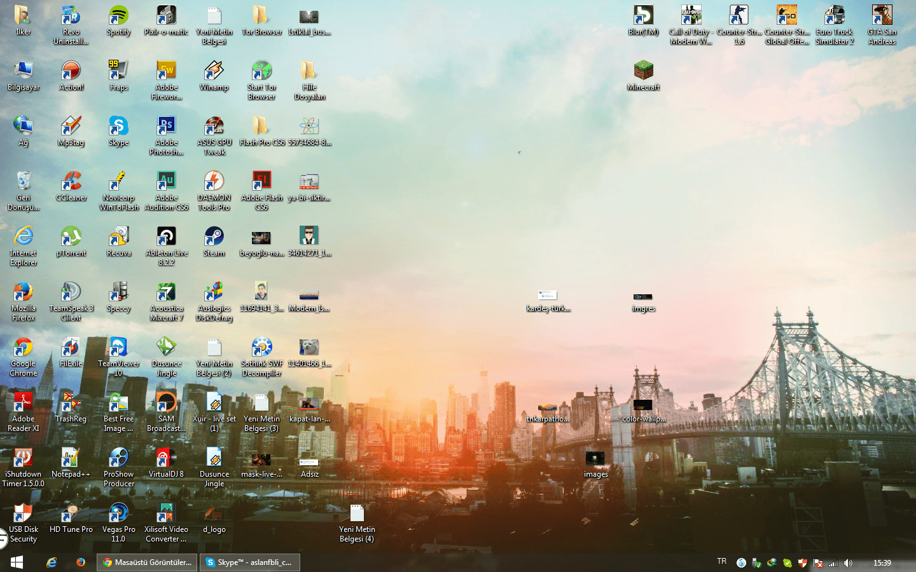The height and width of the screenshot is (572, 916).
Task: Open DAEMON Tools Pro shortcut
Action: 214,191
